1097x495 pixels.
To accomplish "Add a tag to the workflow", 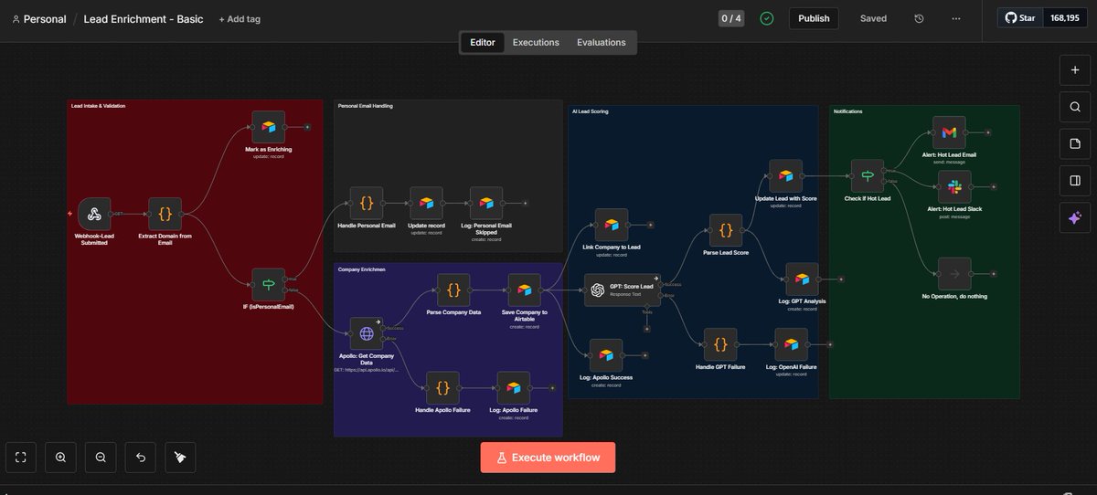I will pyautogui.click(x=240, y=18).
